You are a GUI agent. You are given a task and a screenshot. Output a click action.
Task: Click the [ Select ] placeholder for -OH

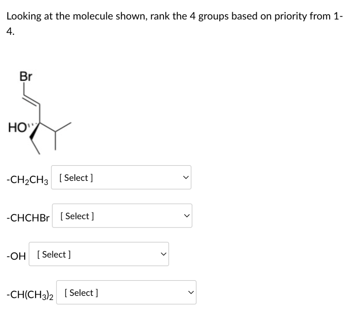pos(54,254)
